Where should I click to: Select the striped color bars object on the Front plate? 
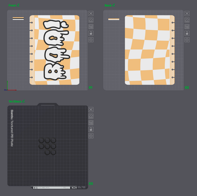coord(18,18)
